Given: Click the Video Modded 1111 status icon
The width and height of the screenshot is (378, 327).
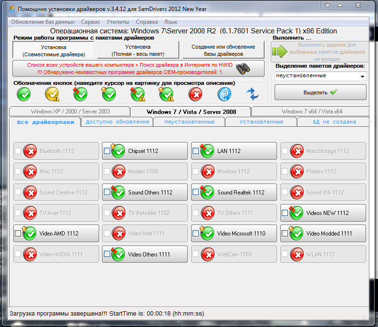Looking at the screenshot, I should click(x=296, y=233).
